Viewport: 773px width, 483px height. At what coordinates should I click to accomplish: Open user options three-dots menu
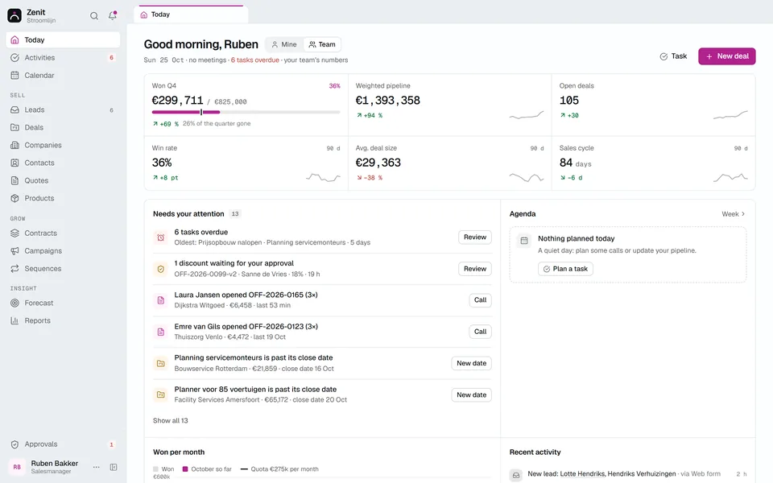coord(97,467)
